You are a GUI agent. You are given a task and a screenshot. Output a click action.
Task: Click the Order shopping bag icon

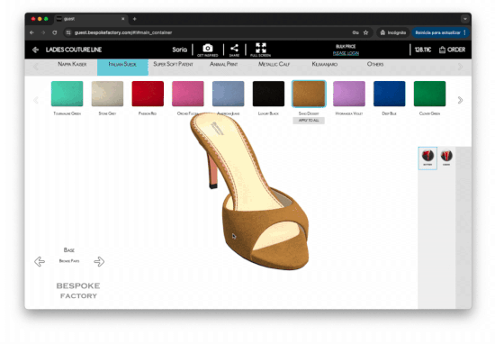442,50
